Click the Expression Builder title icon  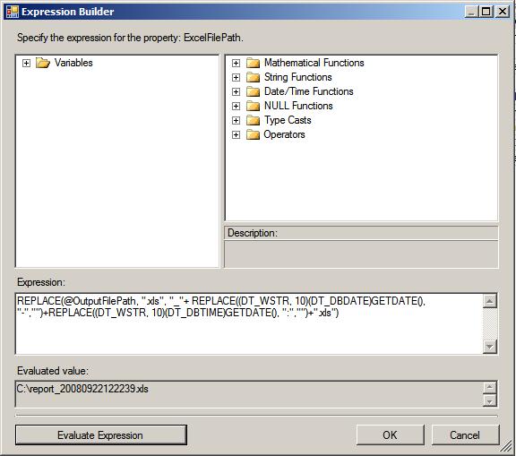(x=13, y=12)
